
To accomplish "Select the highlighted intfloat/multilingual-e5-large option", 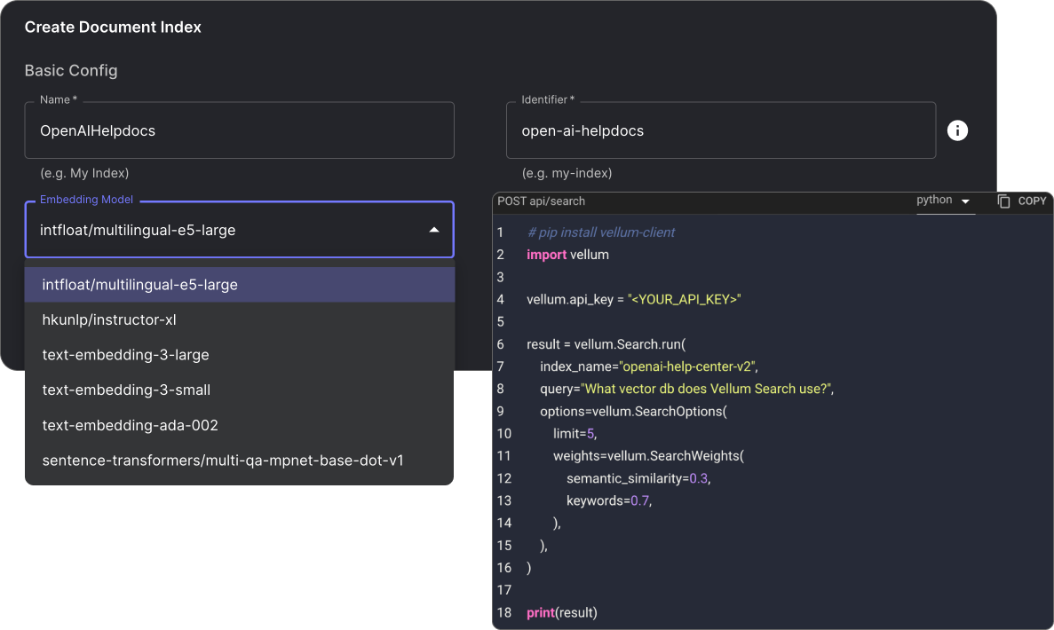I will pos(139,284).
